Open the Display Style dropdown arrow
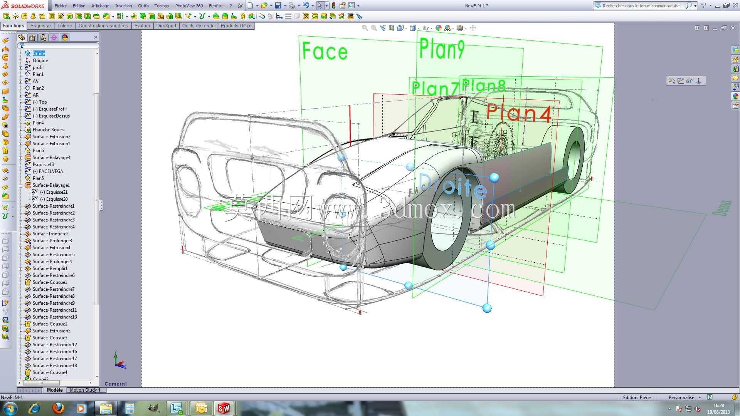 click(419, 28)
